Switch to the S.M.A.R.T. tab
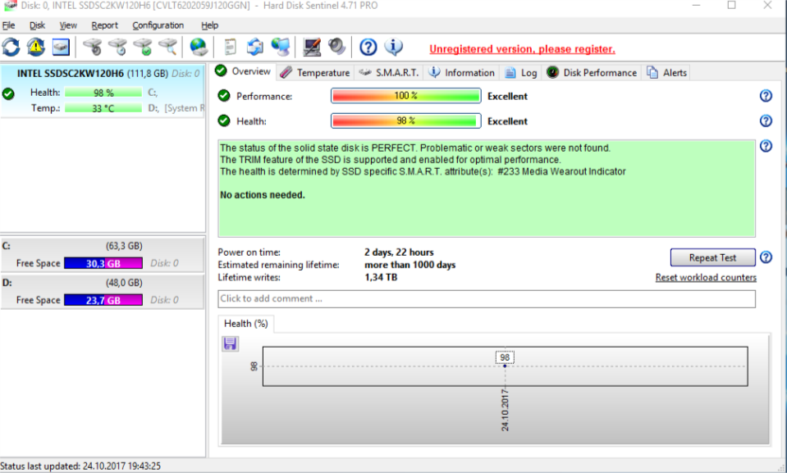Viewport: 787px width, 473px height. (389, 72)
